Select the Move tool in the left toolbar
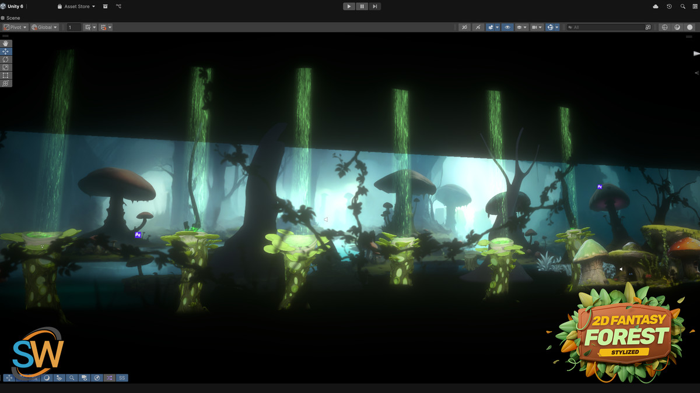 tap(6, 51)
